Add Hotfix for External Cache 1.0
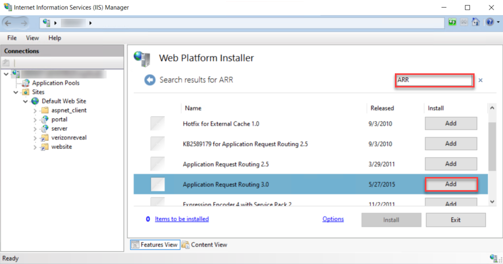The height and width of the screenshot is (264, 503). [x=451, y=123]
